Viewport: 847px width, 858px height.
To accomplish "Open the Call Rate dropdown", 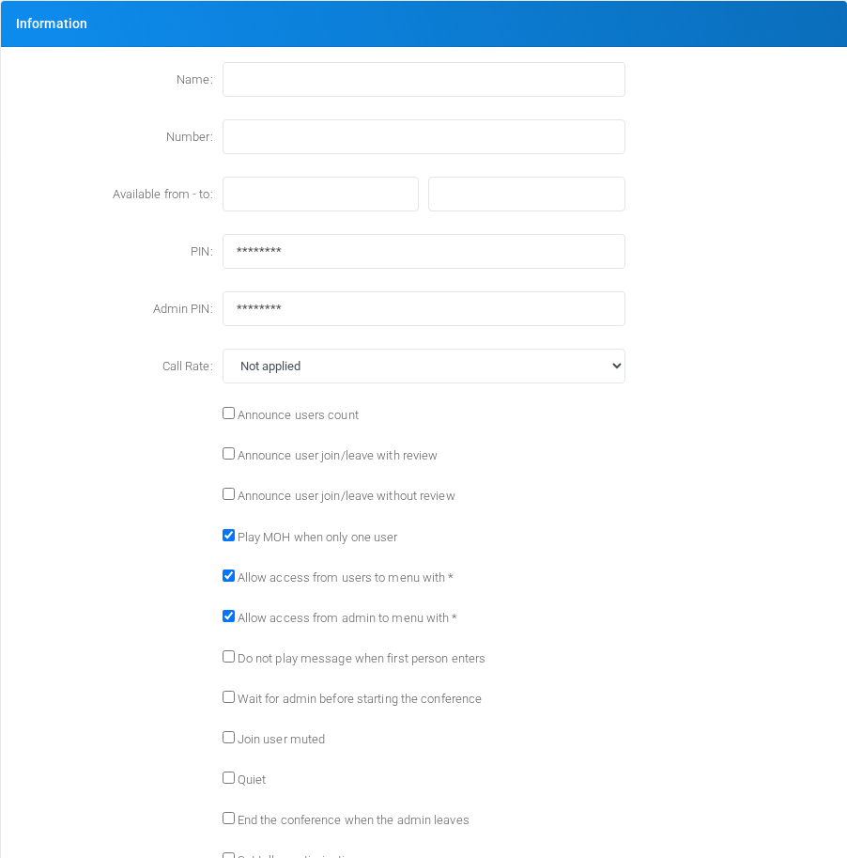I will (x=423, y=367).
